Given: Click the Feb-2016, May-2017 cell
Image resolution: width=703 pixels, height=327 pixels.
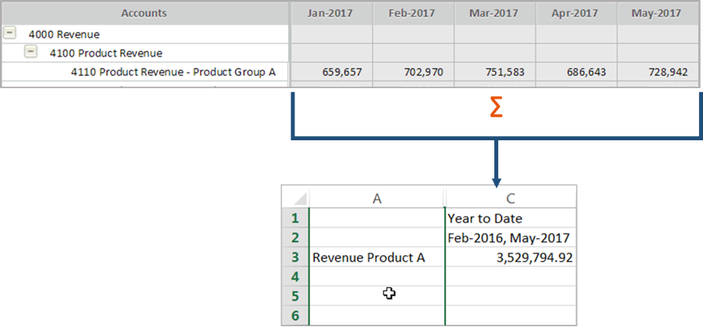Looking at the screenshot, I should click(511, 237).
